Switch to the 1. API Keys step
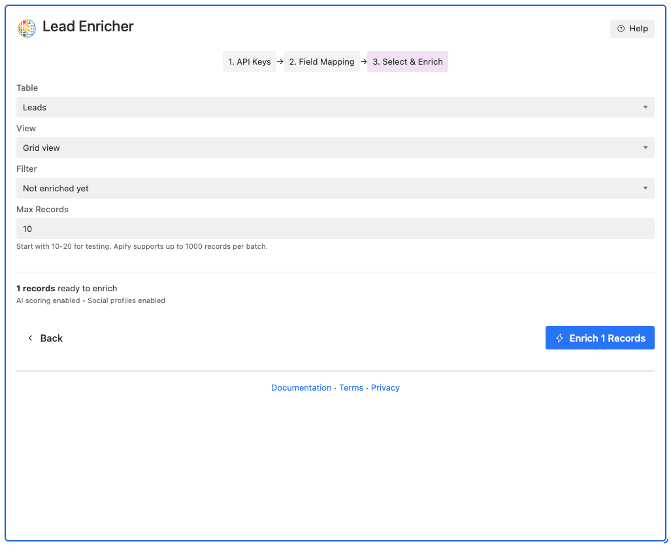Screen dimensions: 671x548 pos(249,61)
